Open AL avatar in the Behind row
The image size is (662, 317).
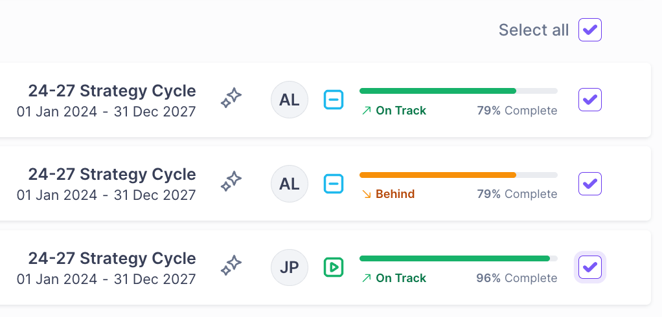coord(290,184)
